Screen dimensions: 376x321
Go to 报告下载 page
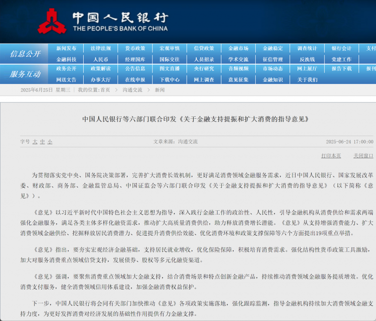click(342, 69)
